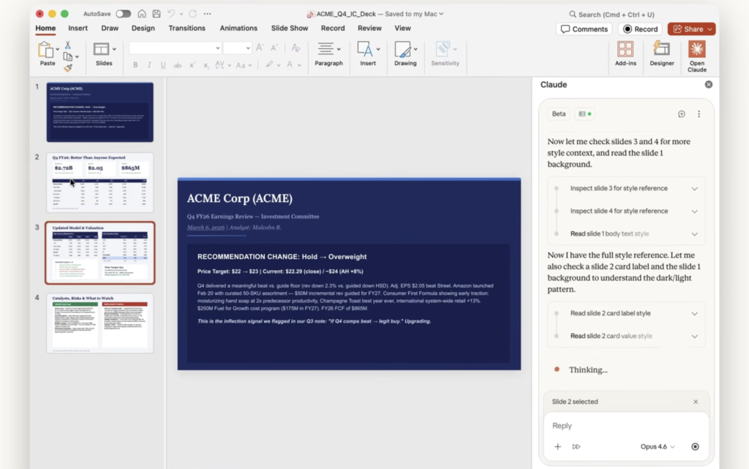This screenshot has width=749, height=469.
Task: Open the Designer pane
Action: tap(661, 53)
